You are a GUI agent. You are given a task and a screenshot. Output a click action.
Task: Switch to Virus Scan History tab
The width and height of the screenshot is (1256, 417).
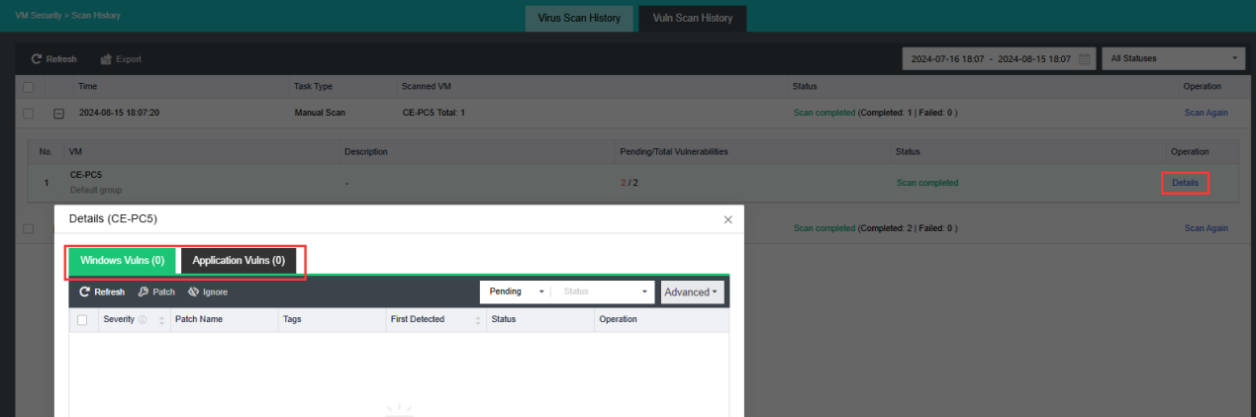pos(579,19)
